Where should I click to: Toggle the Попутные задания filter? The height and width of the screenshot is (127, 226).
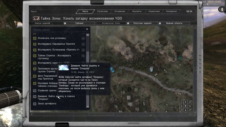click(x=128, y=23)
